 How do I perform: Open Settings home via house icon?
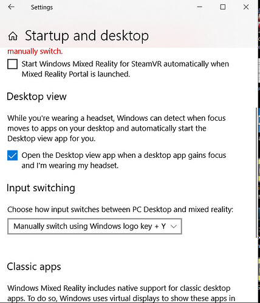(x=13, y=36)
